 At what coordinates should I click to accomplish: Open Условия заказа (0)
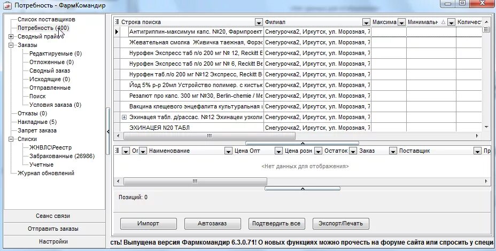tap(56, 105)
